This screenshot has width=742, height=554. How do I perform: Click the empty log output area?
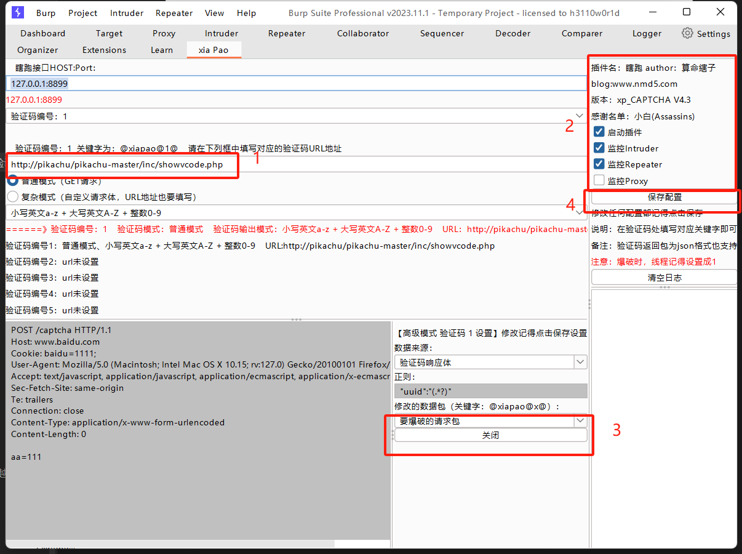pos(664,419)
